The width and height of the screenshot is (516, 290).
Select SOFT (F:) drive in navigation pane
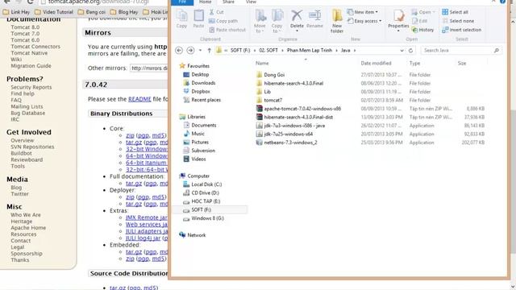[x=201, y=209]
